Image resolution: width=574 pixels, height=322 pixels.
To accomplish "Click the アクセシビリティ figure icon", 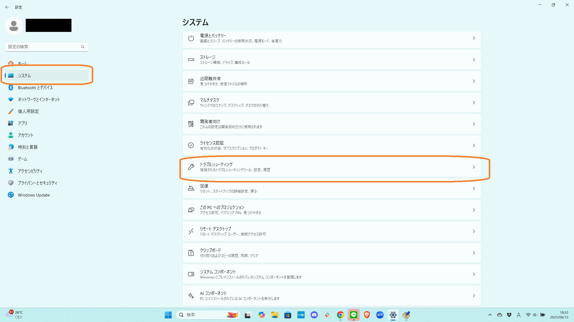I will tap(11, 171).
